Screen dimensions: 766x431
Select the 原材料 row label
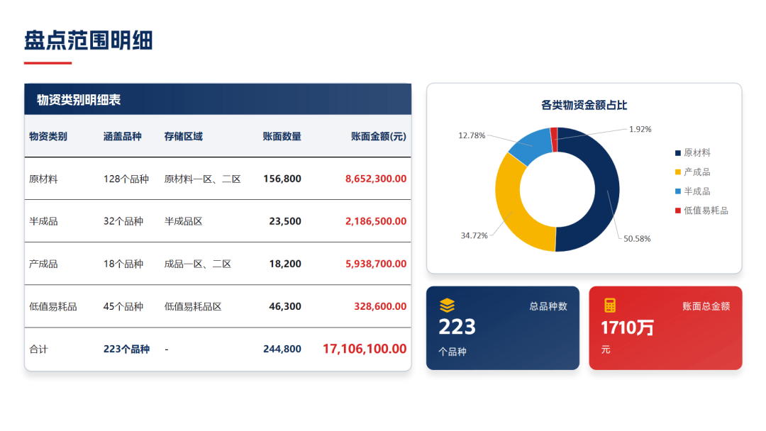43,179
